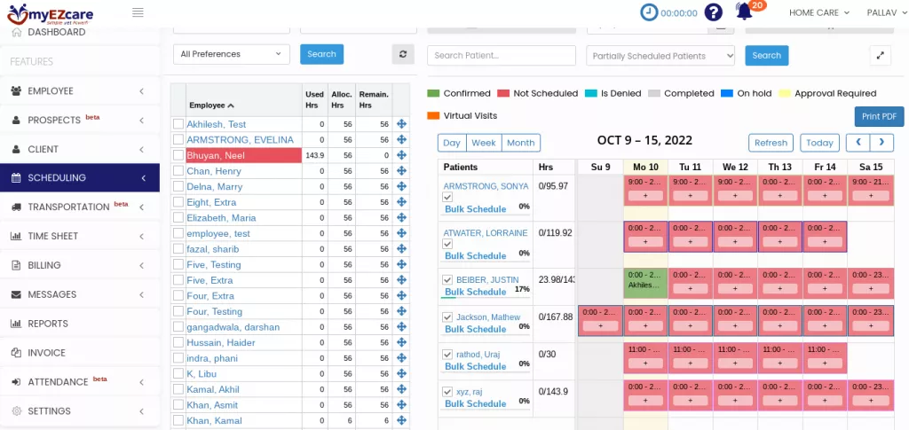909x430 pixels.
Task: Open the help question mark icon
Action: (x=713, y=12)
